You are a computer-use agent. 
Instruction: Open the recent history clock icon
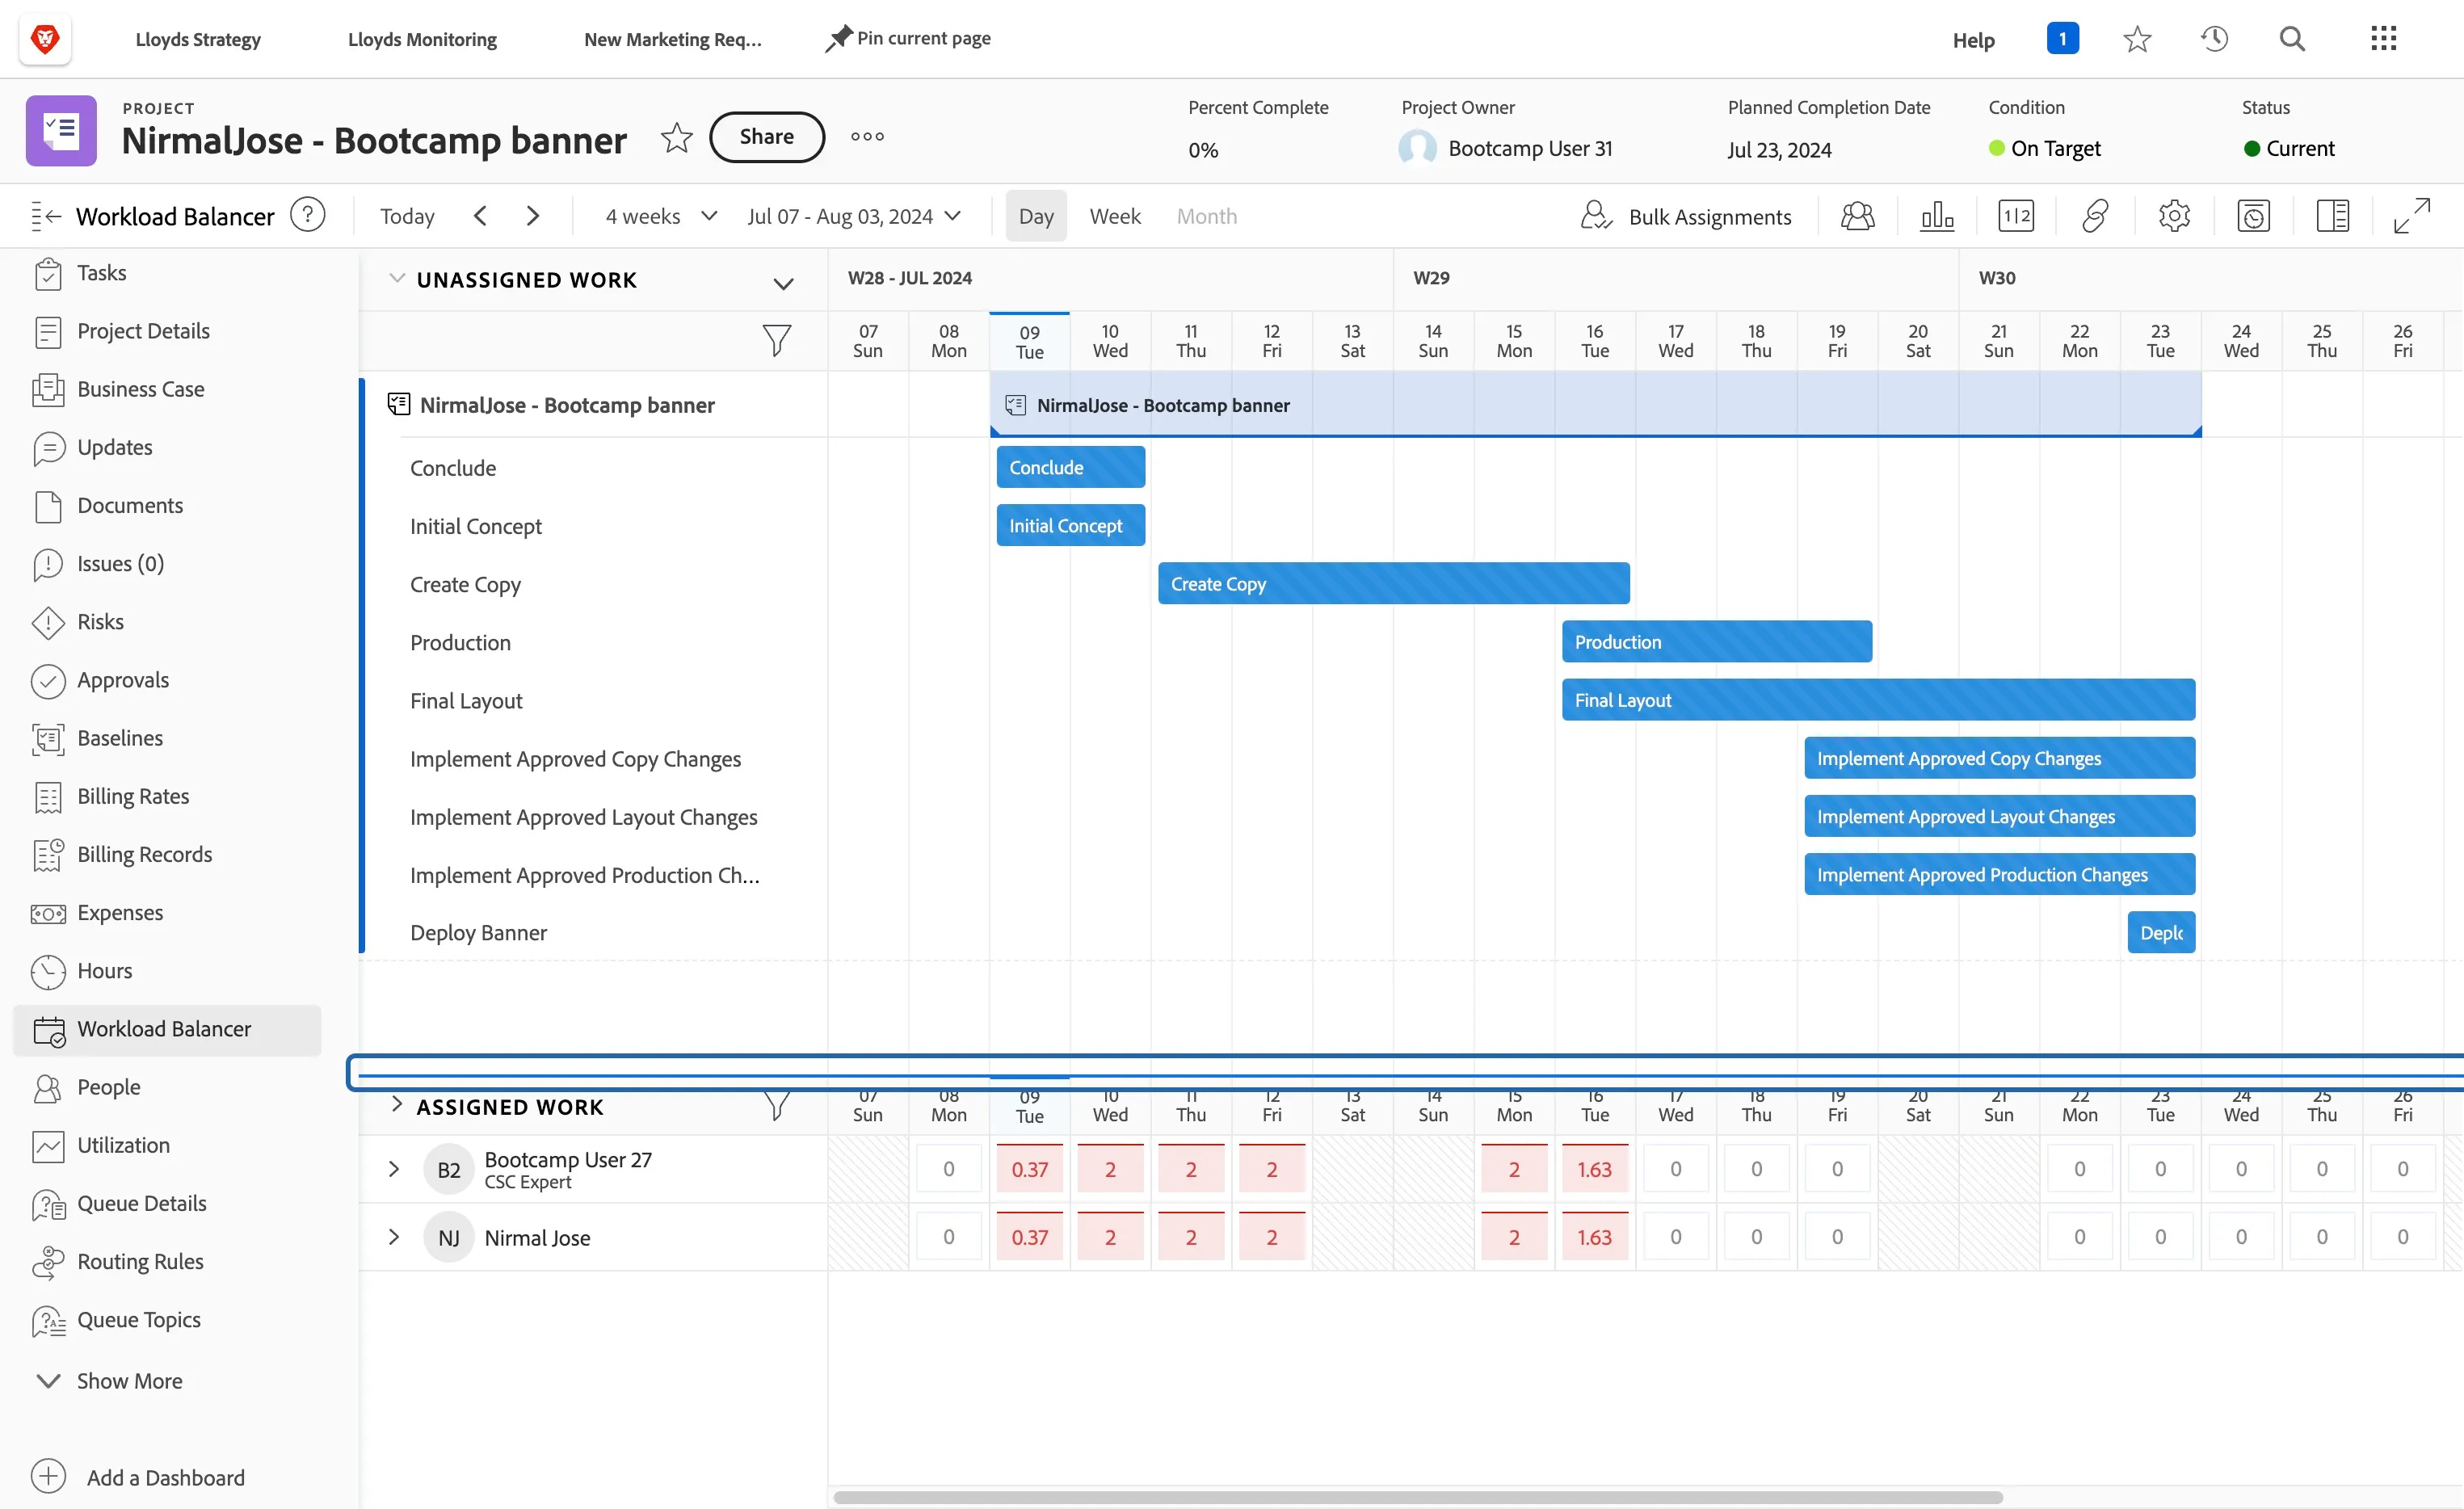coord(2214,39)
